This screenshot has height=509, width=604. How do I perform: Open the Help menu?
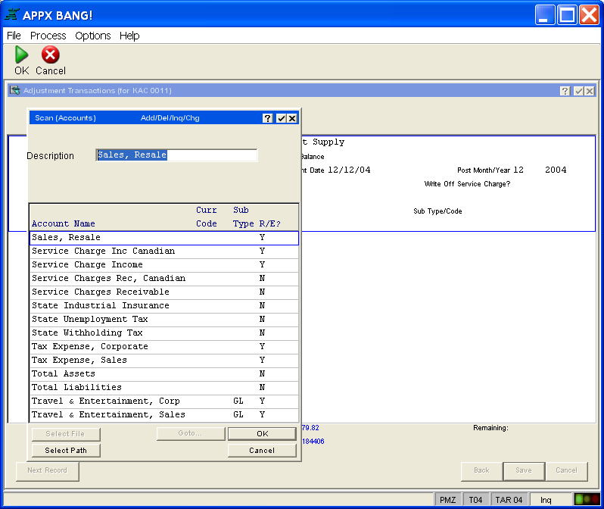[129, 36]
